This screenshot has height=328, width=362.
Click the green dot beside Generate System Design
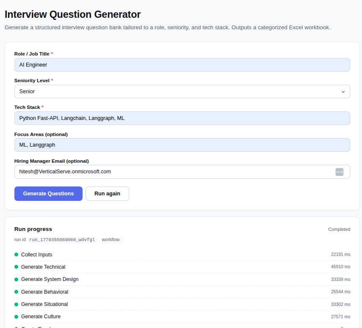pos(17,279)
